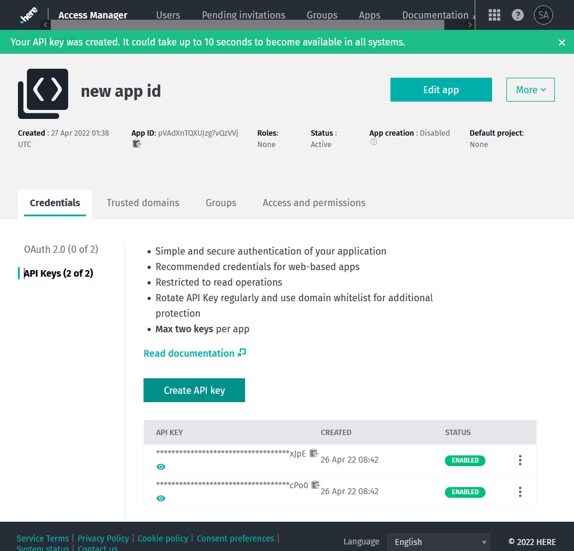574x551 pixels.
Task: Click the HERE logo
Action: (29, 14)
